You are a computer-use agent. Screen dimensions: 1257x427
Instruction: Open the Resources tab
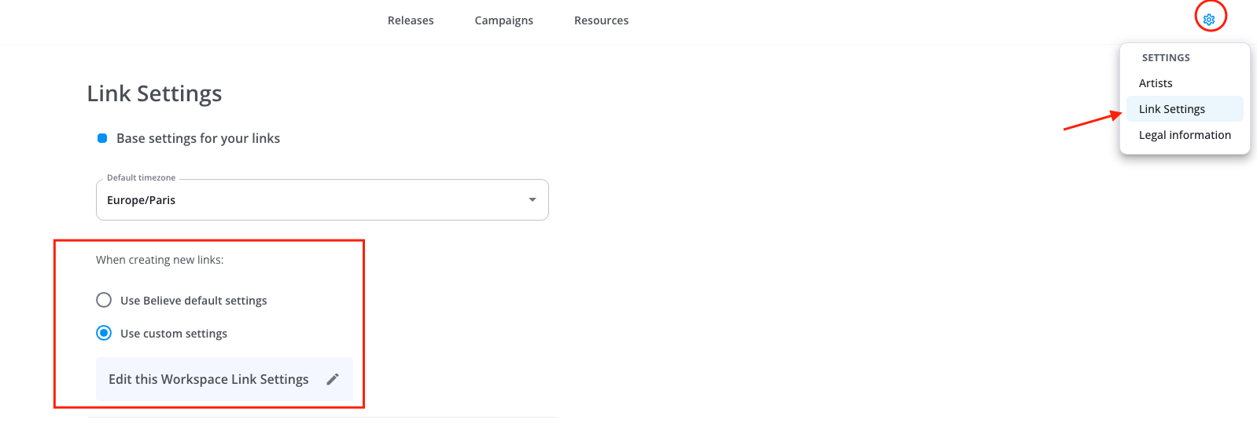tap(601, 20)
